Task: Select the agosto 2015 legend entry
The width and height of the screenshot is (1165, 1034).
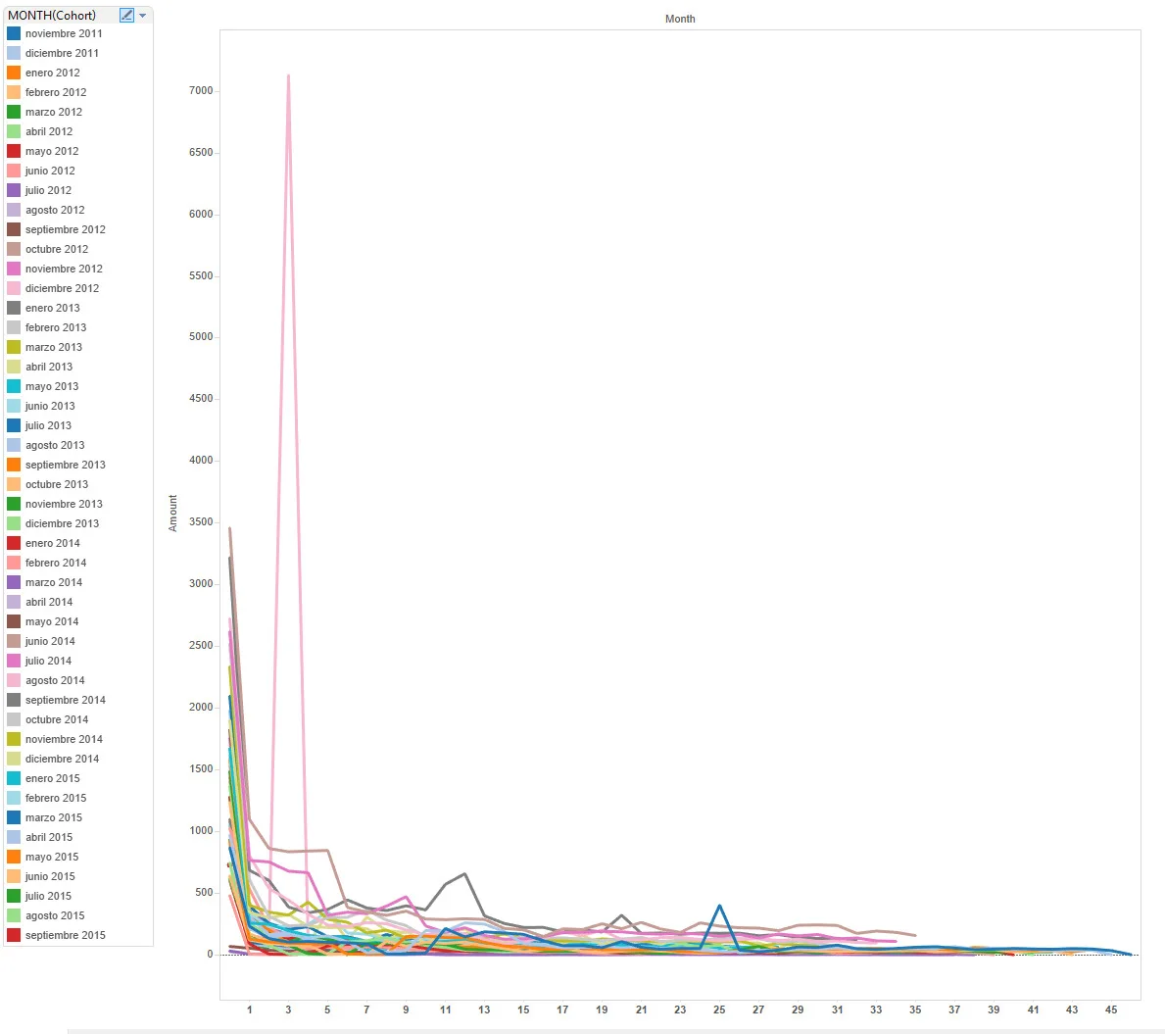Action: click(x=55, y=915)
